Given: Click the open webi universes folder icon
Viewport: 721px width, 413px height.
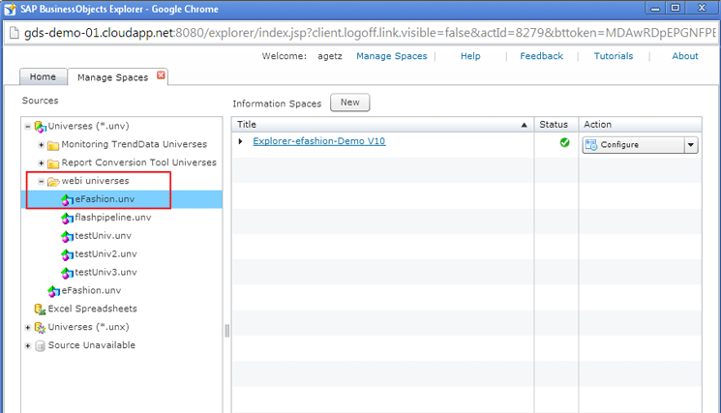Looking at the screenshot, I should point(53,182).
